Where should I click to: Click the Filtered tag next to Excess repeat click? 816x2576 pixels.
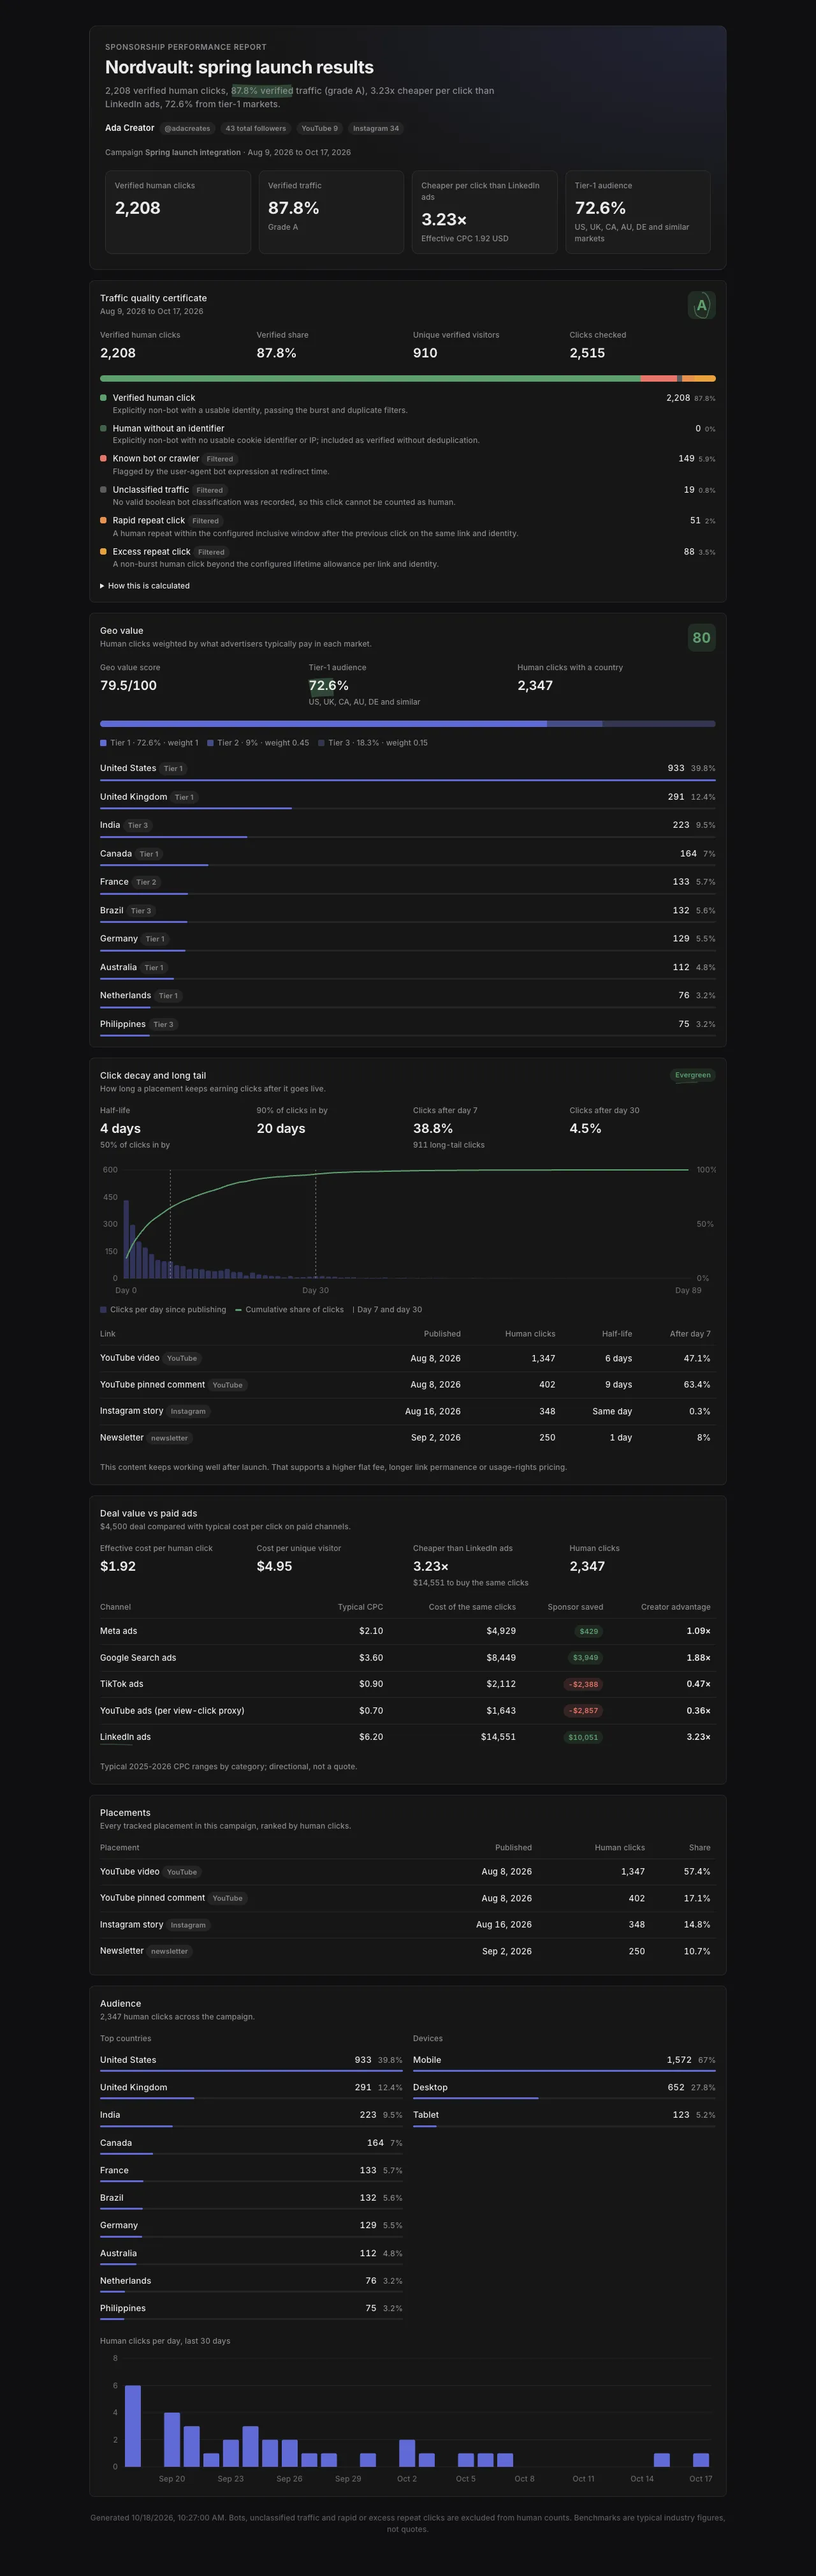pyautogui.click(x=211, y=552)
